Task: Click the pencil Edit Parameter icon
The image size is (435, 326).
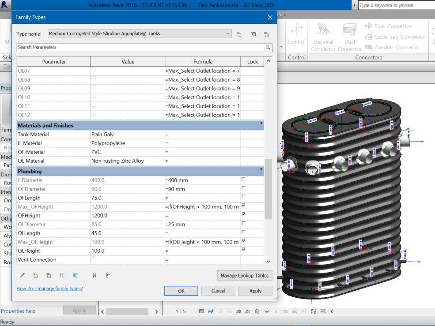Action: pyautogui.click(x=22, y=275)
